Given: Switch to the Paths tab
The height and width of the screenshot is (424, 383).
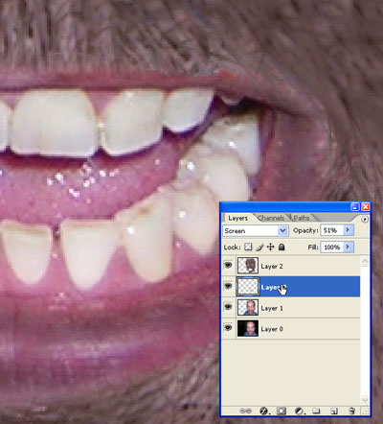Looking at the screenshot, I should pos(302,218).
